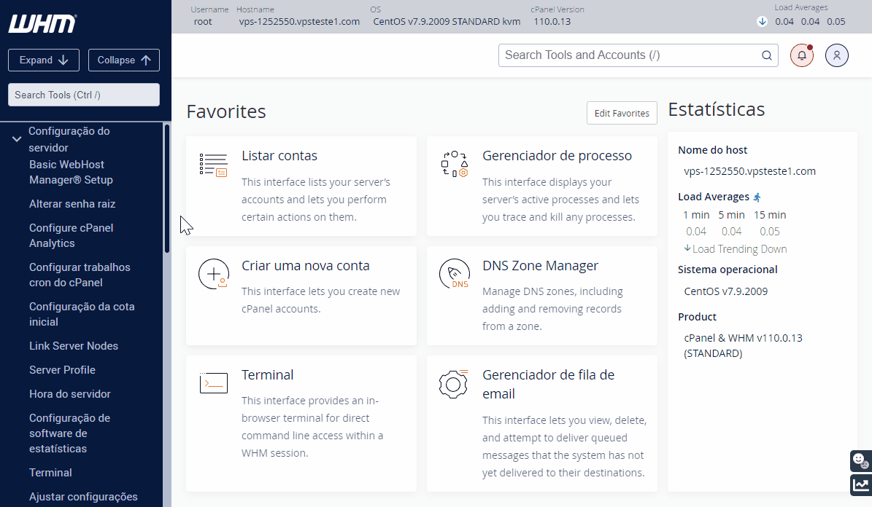
Task: Click the running-man icon beside Load Averages
Action: click(x=757, y=197)
